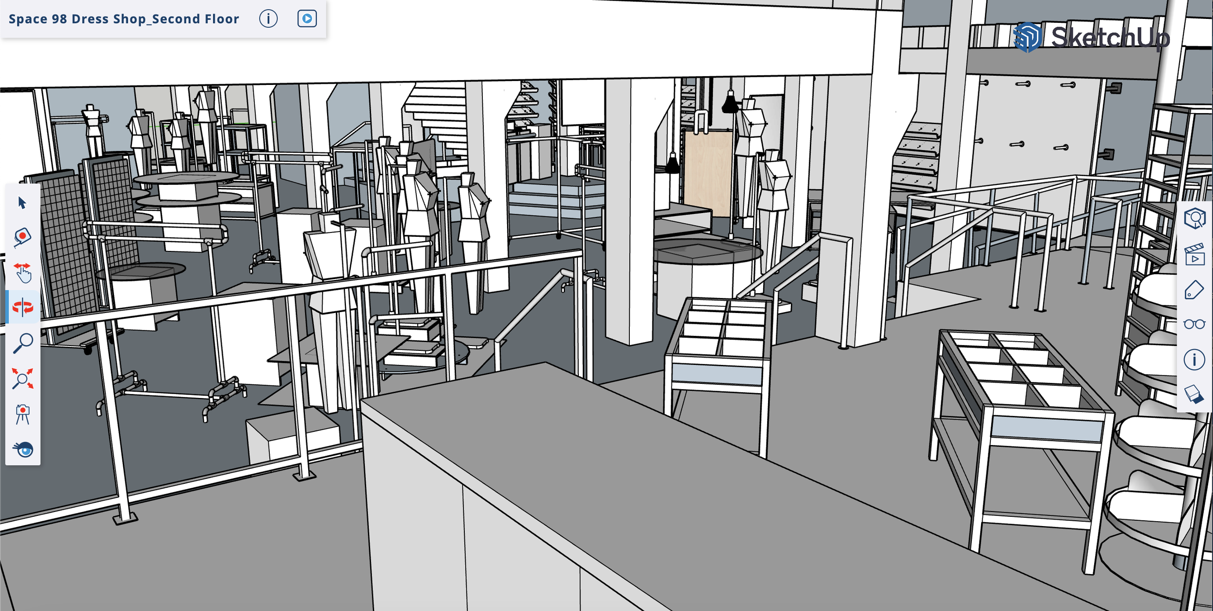Viewport: 1213px width, 611px height.
Task: Open the Scenes clapperboard panel
Action: (x=1194, y=254)
